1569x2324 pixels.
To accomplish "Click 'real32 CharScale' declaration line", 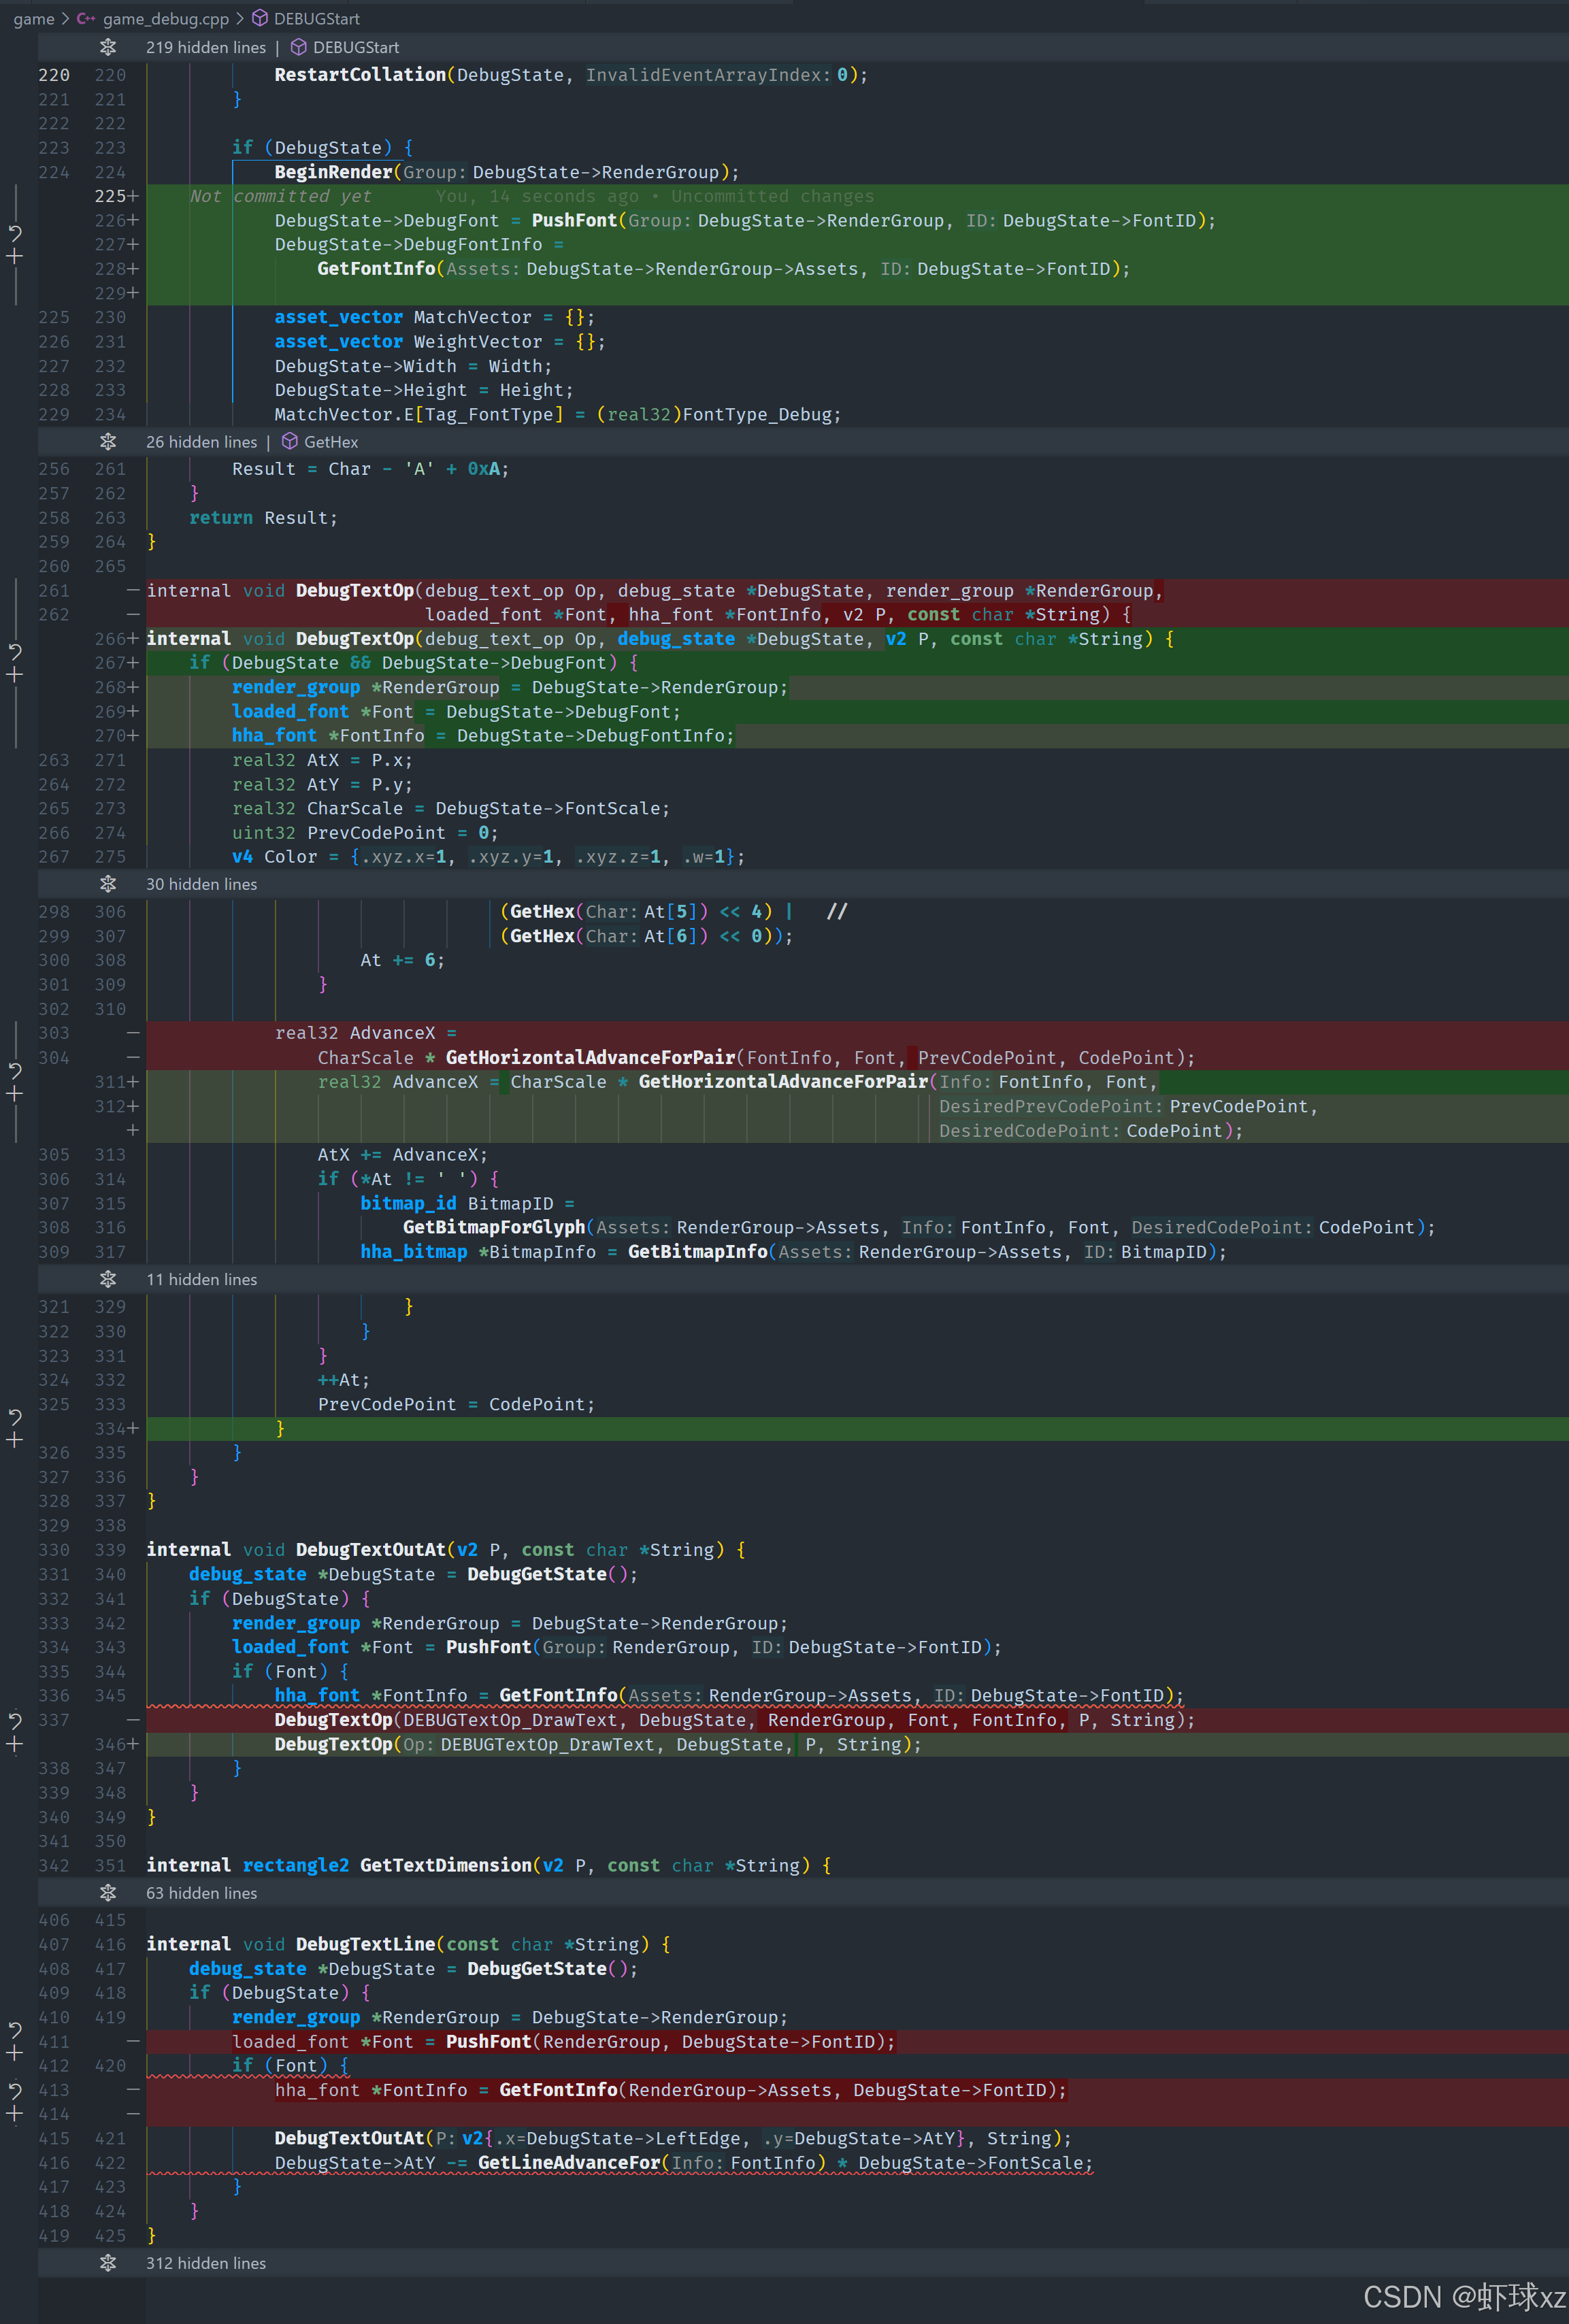I will (451, 808).
